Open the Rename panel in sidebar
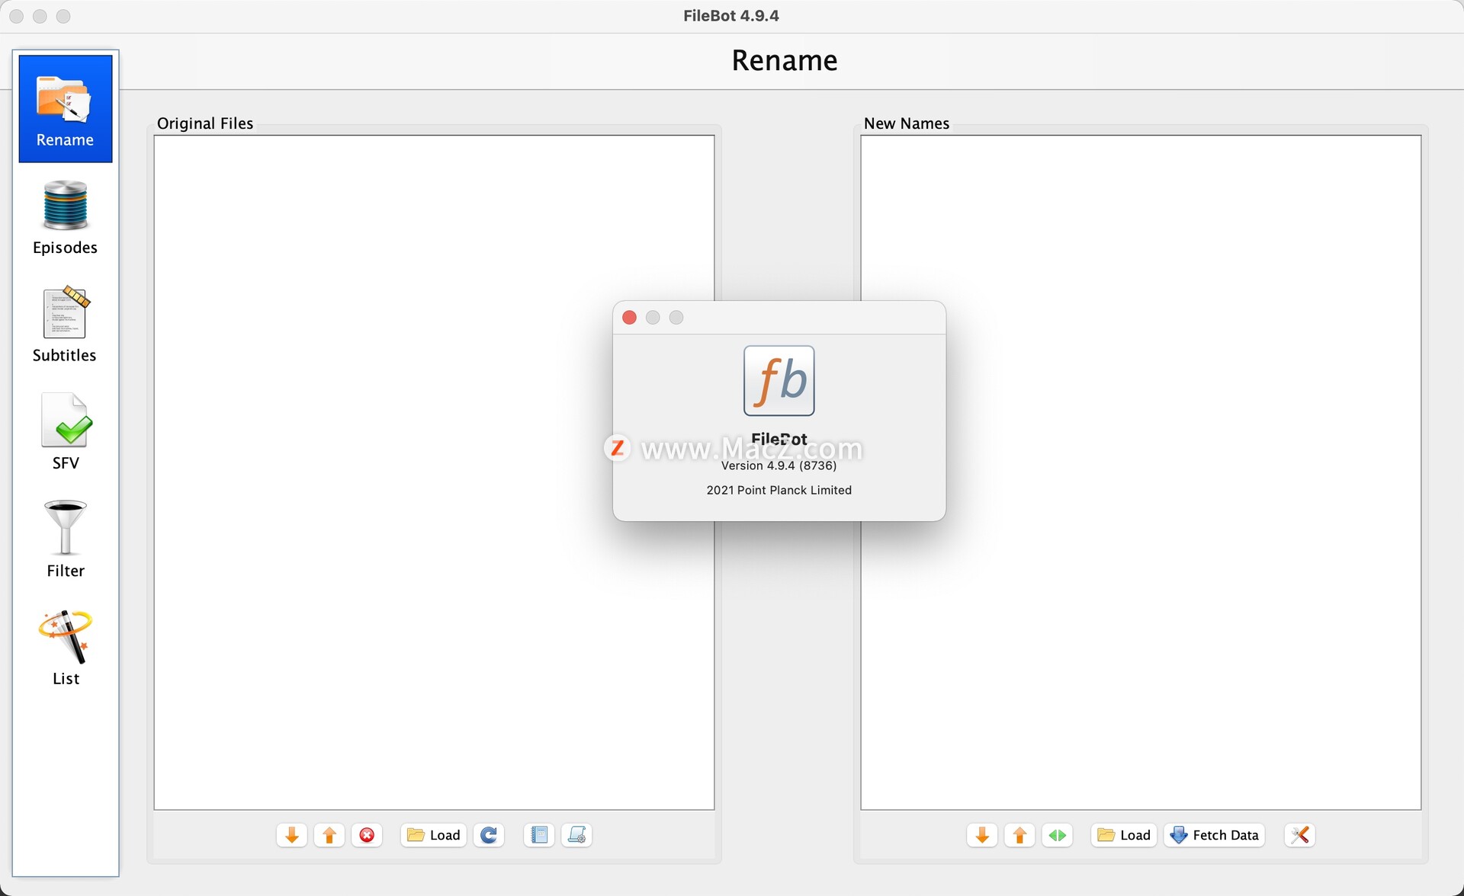 point(66,108)
